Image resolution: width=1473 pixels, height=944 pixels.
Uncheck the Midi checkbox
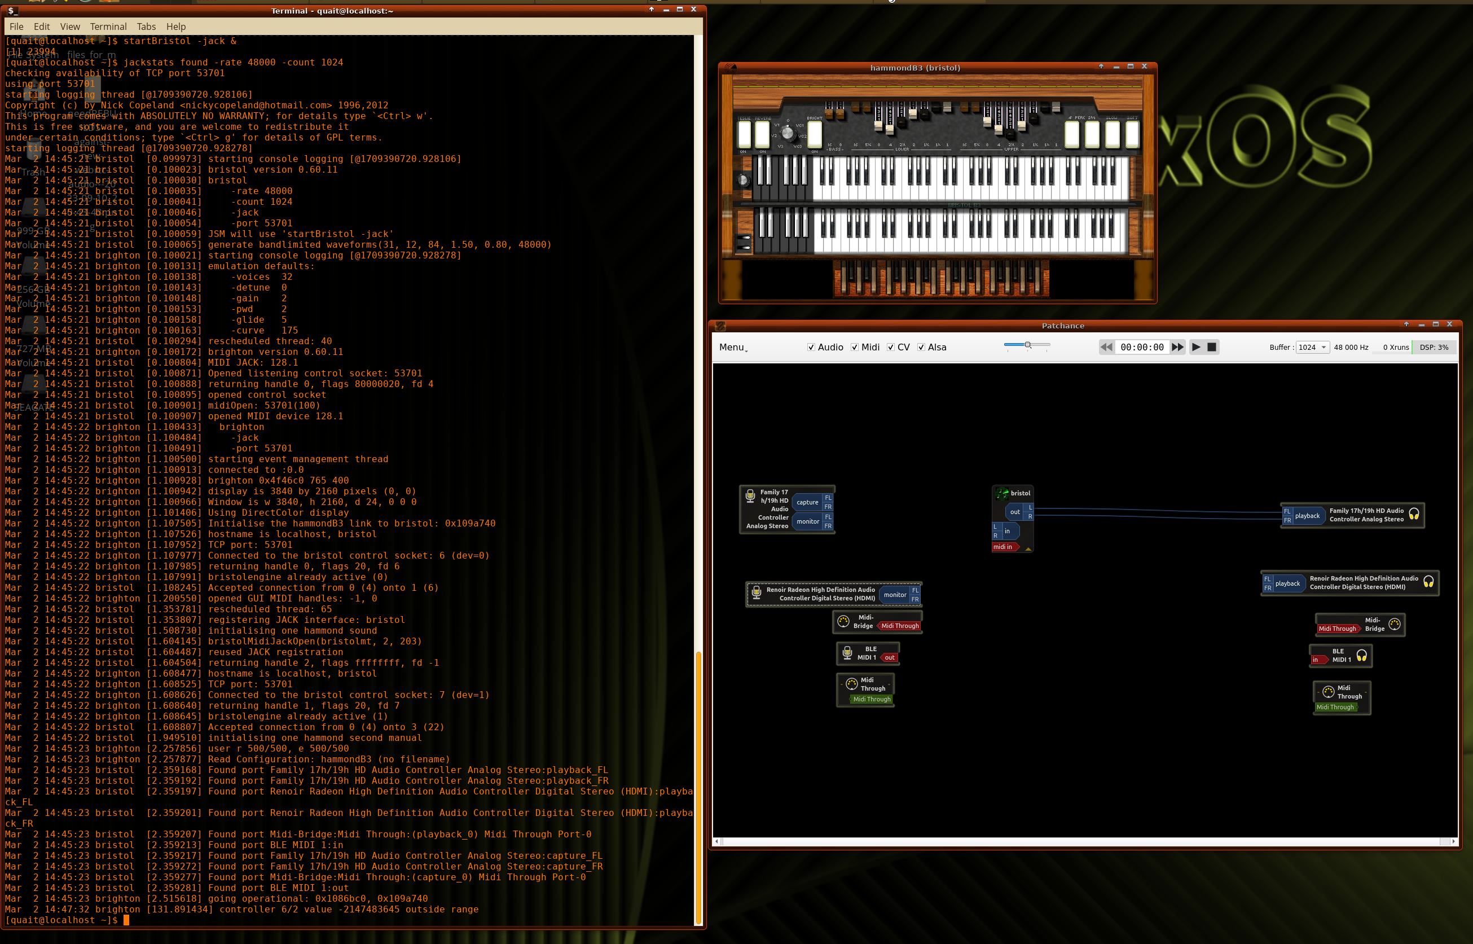(854, 347)
